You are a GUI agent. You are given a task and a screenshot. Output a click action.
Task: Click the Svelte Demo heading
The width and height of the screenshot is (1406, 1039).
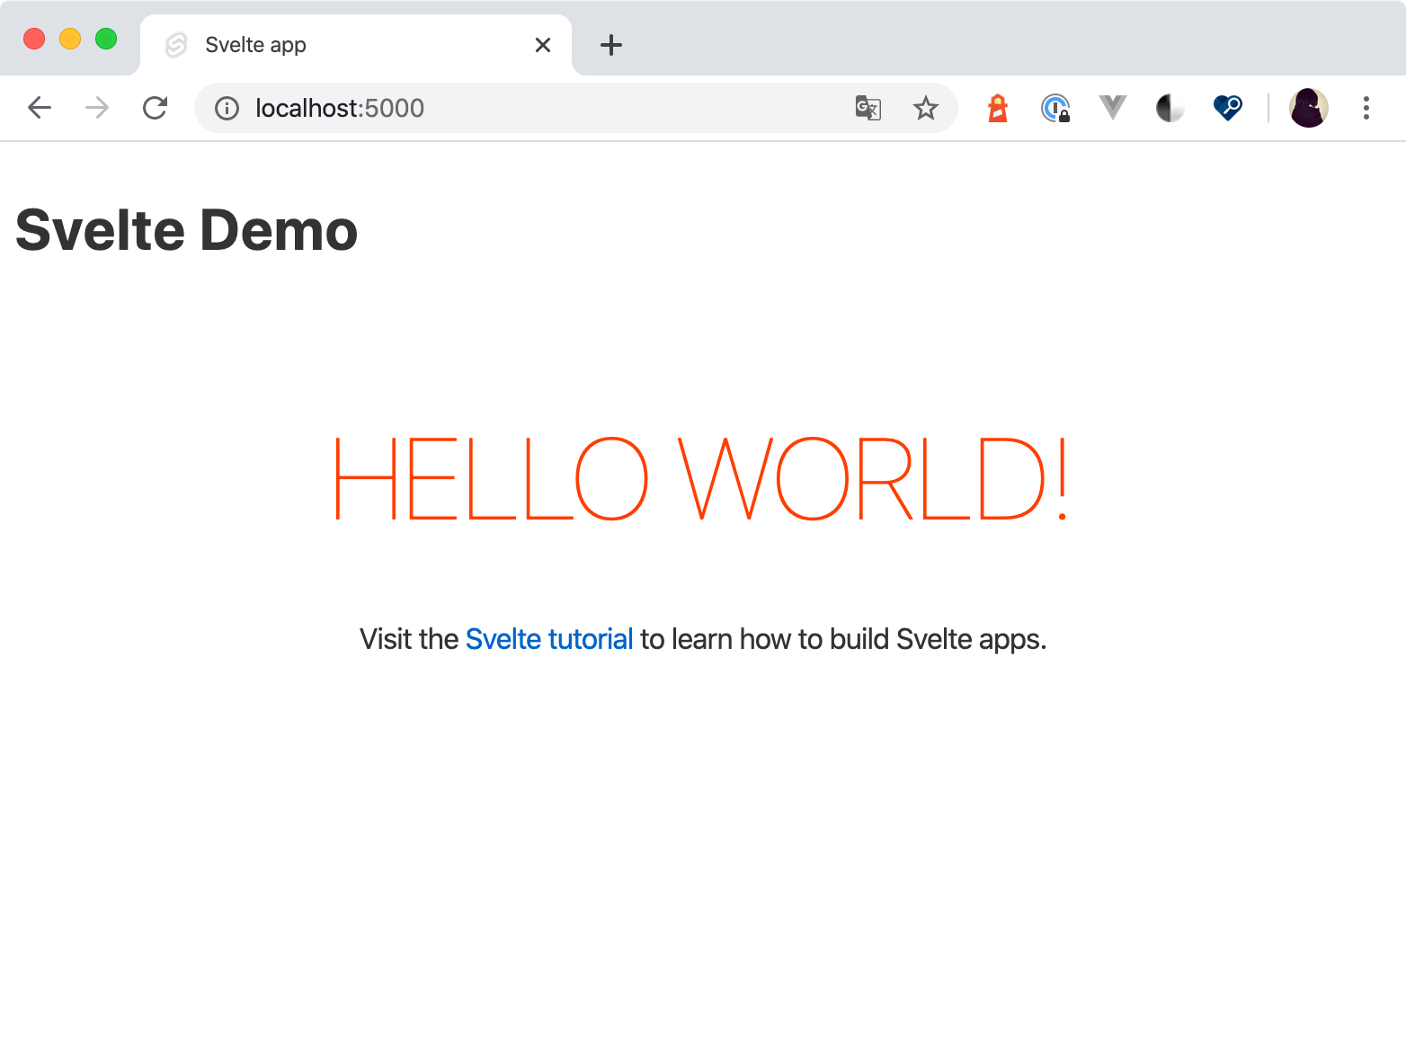click(187, 230)
